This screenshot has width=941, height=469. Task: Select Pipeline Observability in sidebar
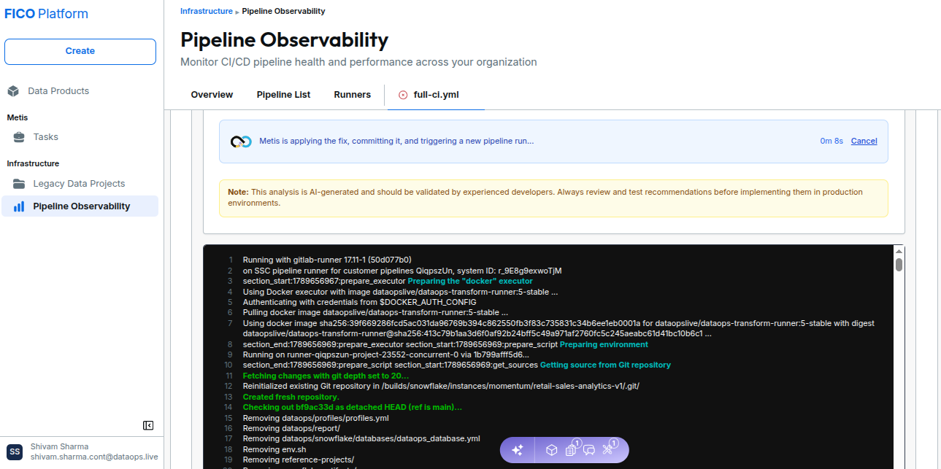coord(80,206)
